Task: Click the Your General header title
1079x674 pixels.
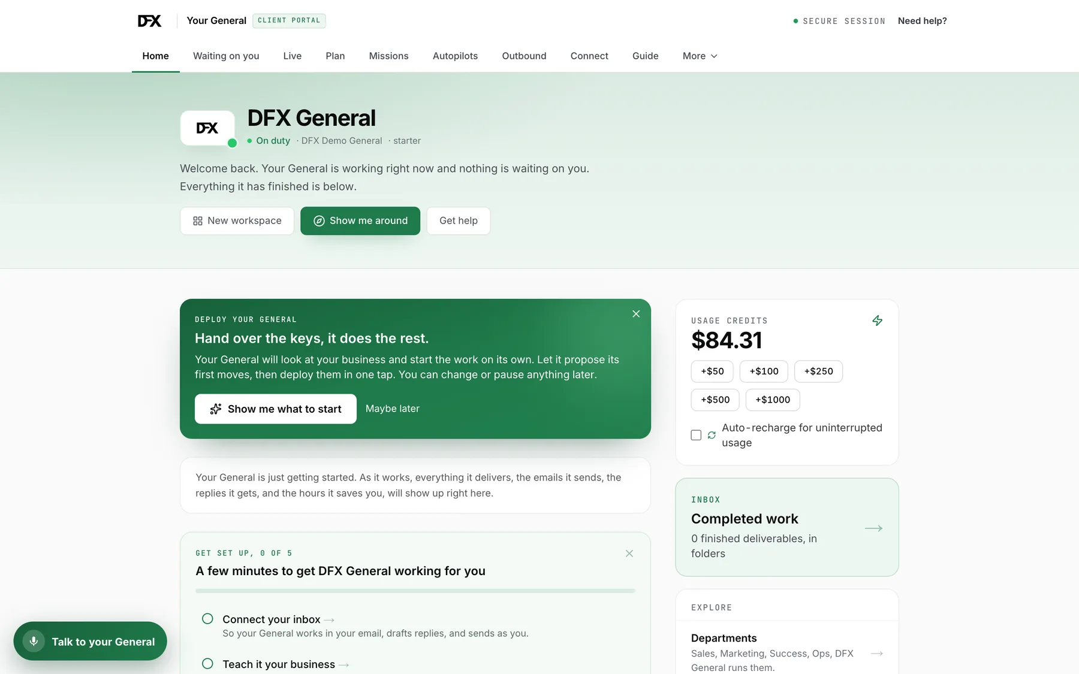Action: pos(216,21)
